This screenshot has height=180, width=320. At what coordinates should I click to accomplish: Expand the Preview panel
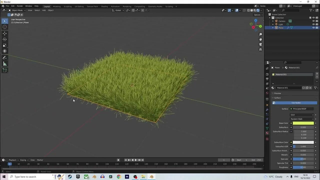pyautogui.click(x=277, y=93)
